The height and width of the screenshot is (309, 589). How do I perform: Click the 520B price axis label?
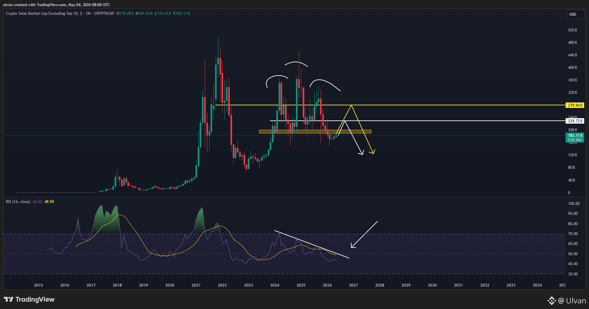pyautogui.click(x=573, y=30)
